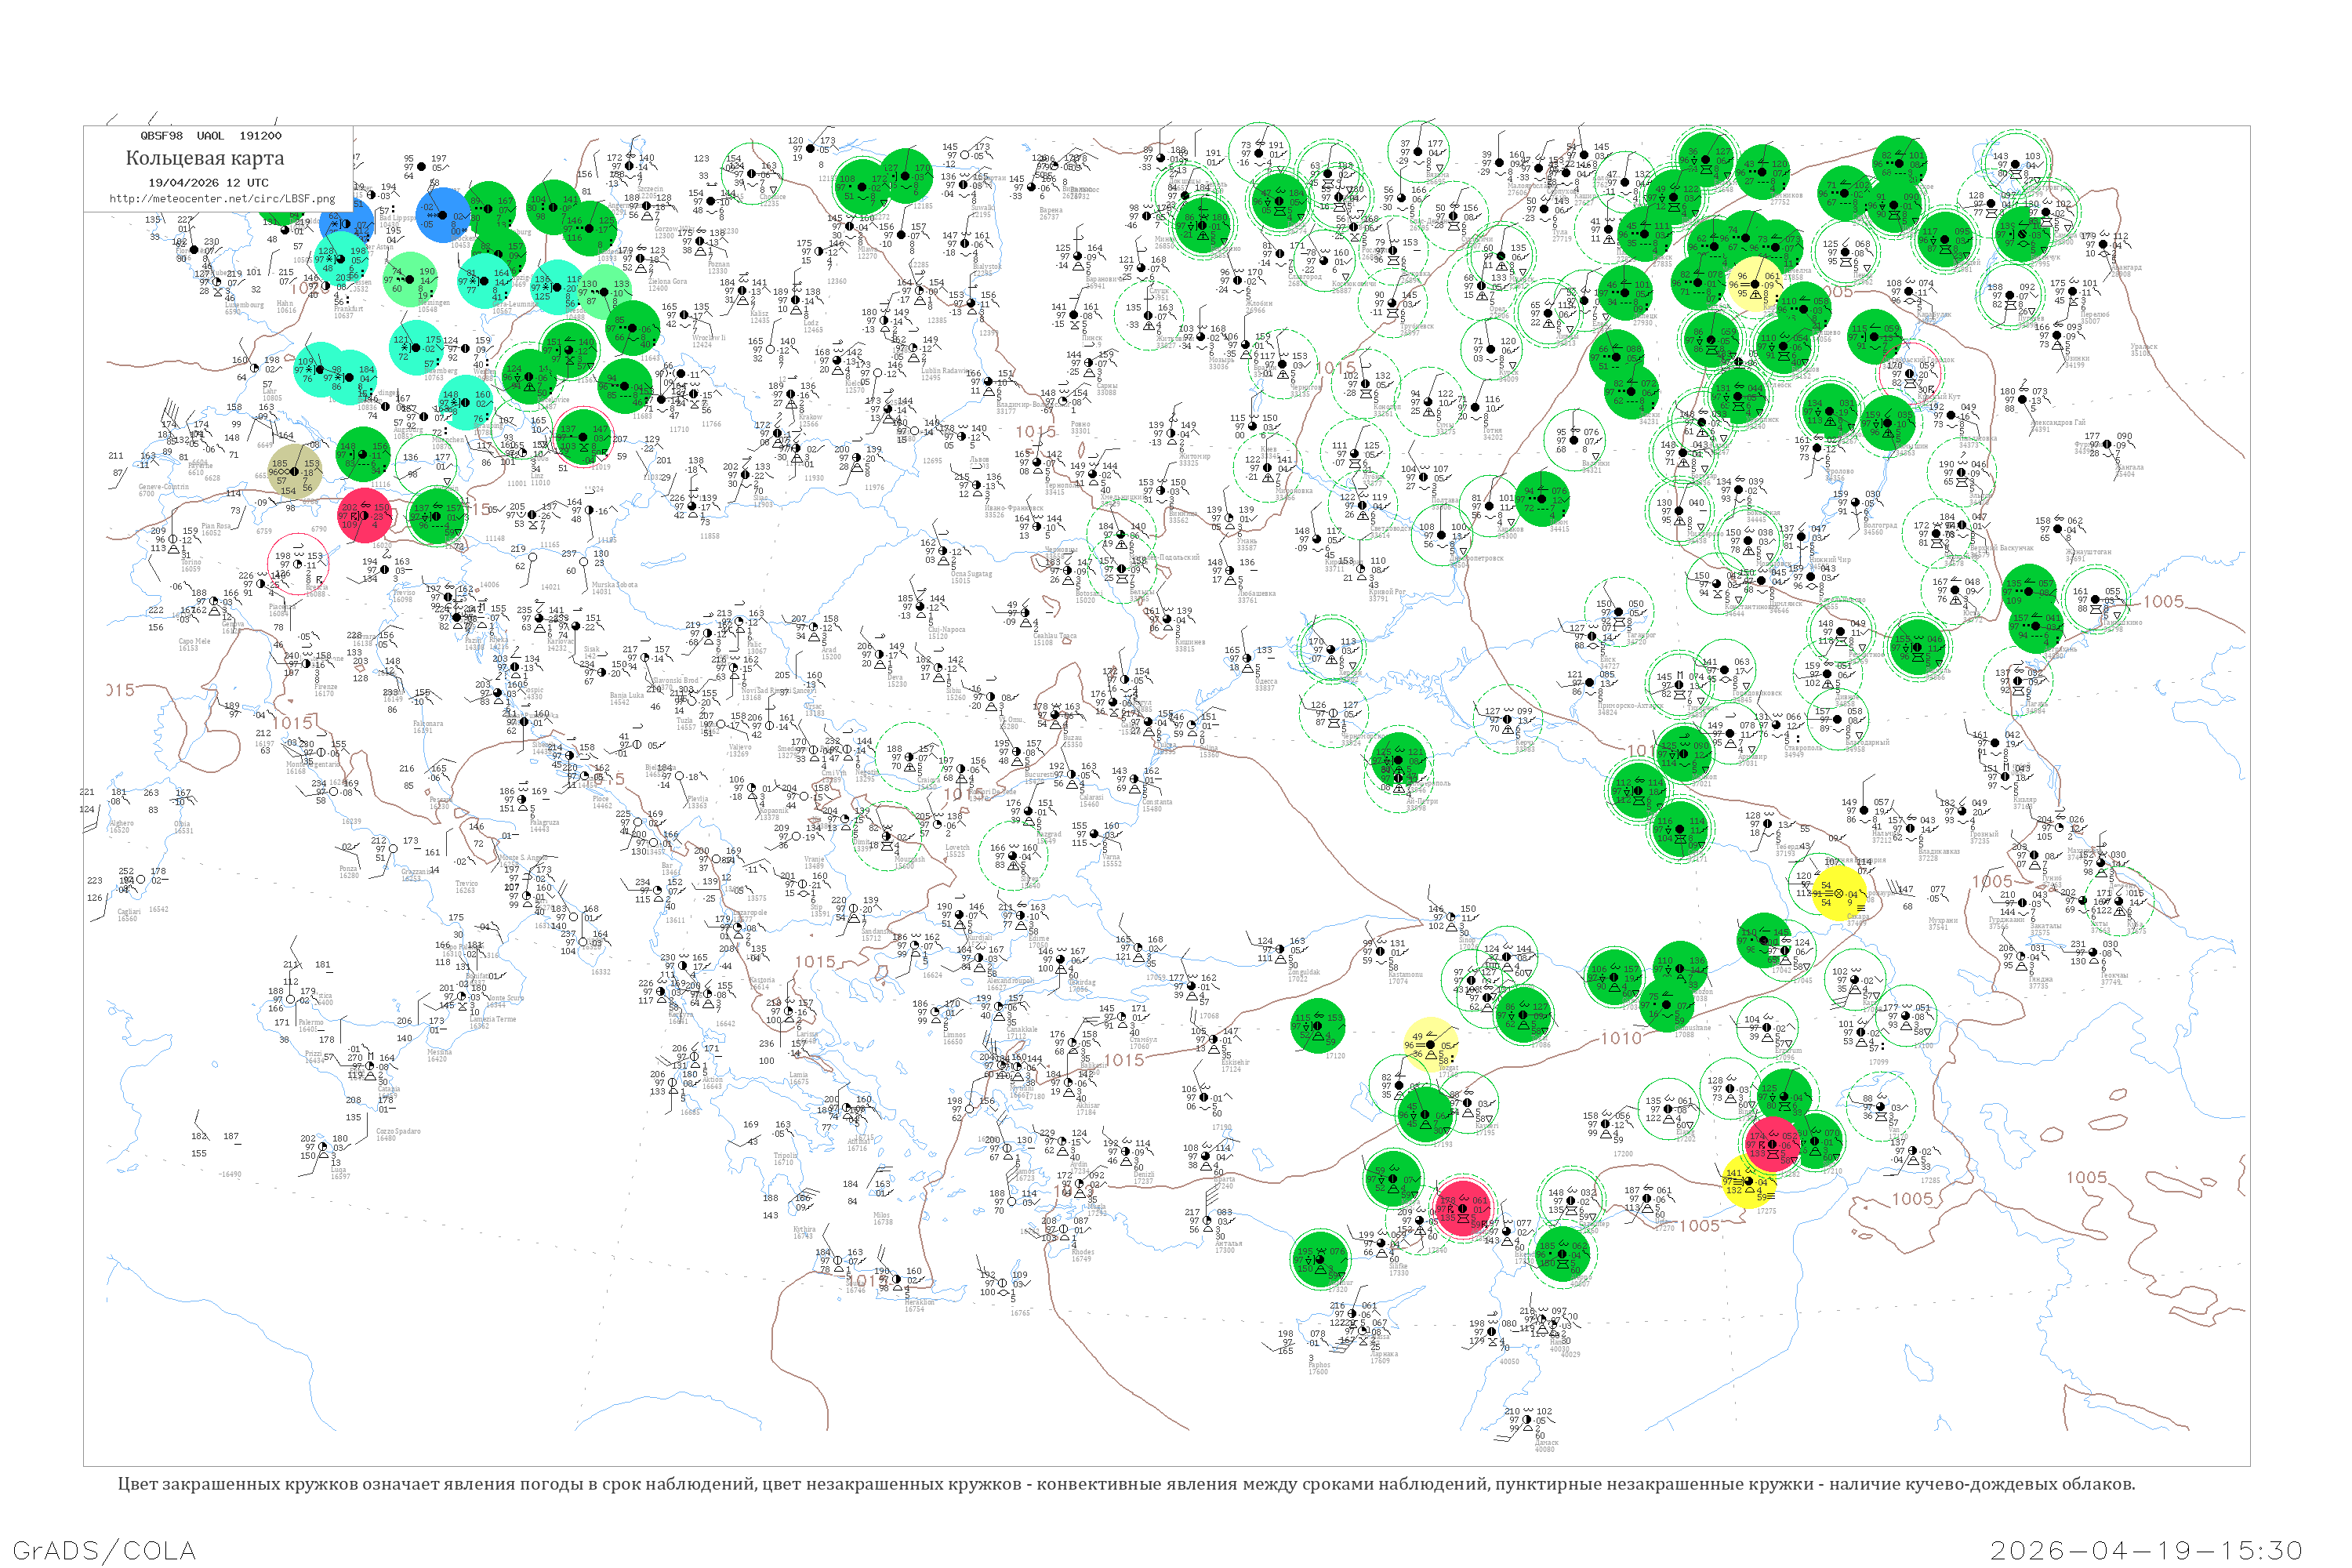Click the hollow green circle at Elazig
2352x1568 pixels.
(x=1671, y=1108)
